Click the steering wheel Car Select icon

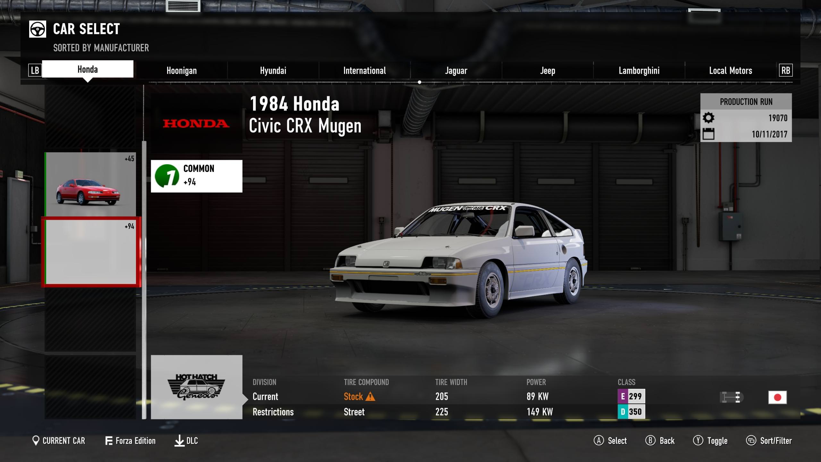tap(38, 29)
